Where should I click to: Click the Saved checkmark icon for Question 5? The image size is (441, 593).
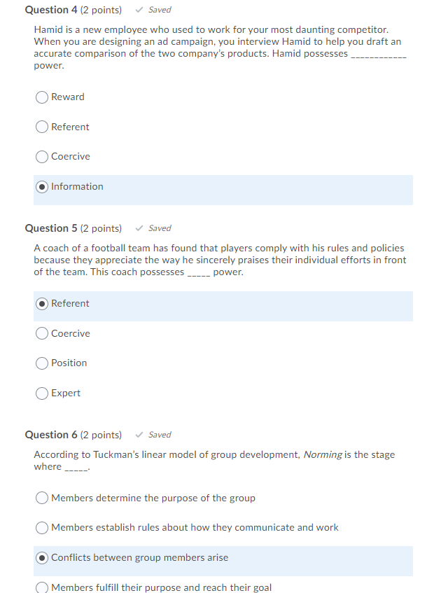[x=139, y=228]
